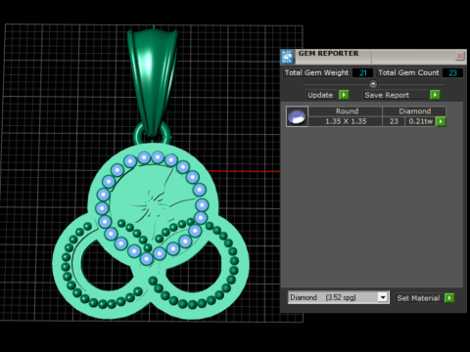The image size is (470, 352).
Task: Select the round gem thumbnail
Action: (x=297, y=116)
